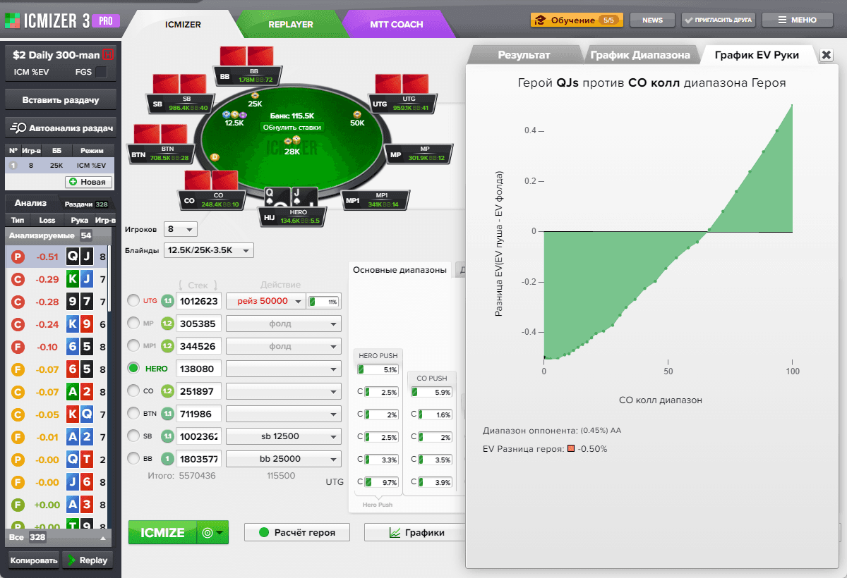The height and width of the screenshot is (578, 847).
Task: Open the BB action dropdown bb 25000
Action: (284, 458)
